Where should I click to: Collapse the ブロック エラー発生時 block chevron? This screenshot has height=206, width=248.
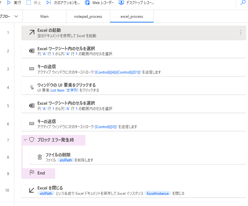click(25, 140)
